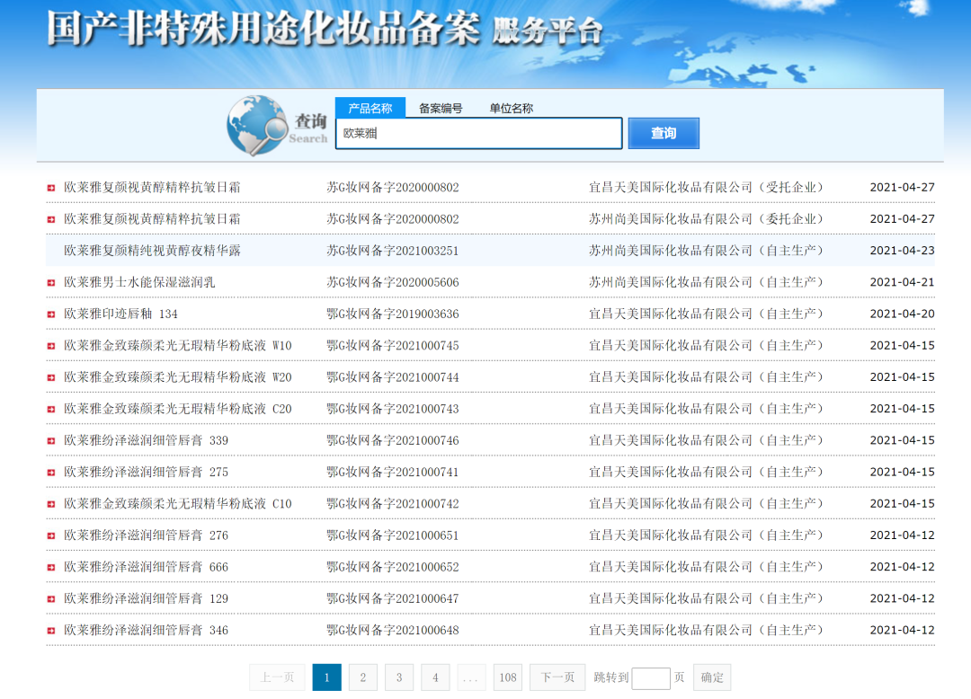This screenshot has height=699, width=971.
Task: Open 欧莱雅复颜精纯视黄醇夜精华露 product
Action: point(152,251)
